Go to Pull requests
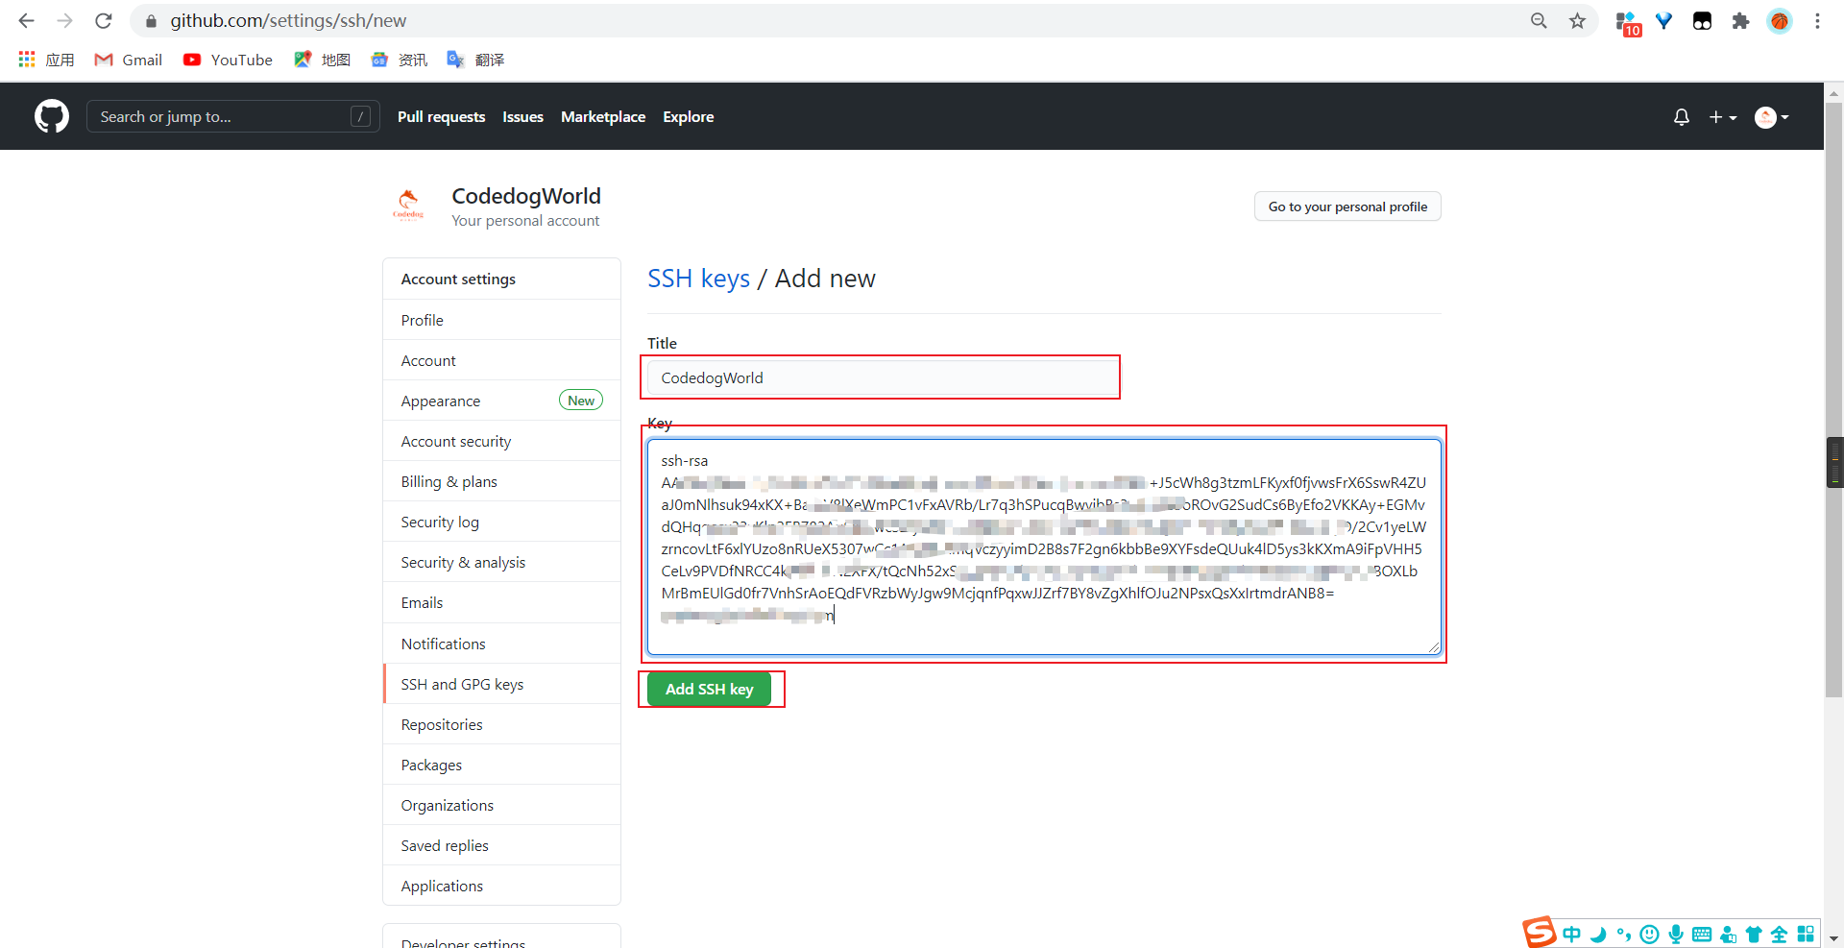Viewport: 1844px width, 948px height. pos(441,117)
